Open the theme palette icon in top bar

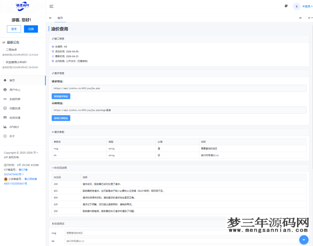[x=286, y=6]
